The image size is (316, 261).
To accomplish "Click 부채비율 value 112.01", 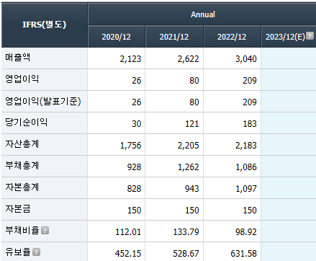I will [128, 232].
